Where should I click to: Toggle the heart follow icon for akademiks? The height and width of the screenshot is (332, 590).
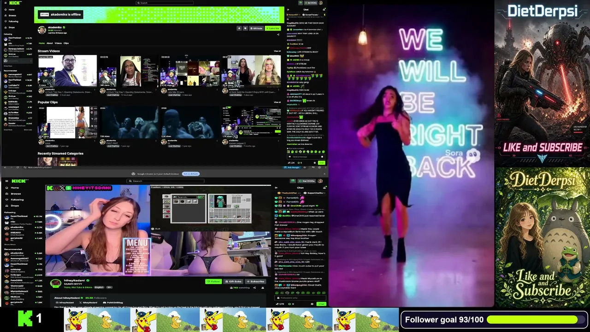[244, 28]
